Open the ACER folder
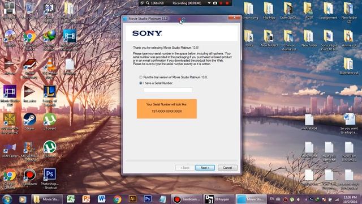The height and width of the screenshot is (204, 362). click(309, 10)
